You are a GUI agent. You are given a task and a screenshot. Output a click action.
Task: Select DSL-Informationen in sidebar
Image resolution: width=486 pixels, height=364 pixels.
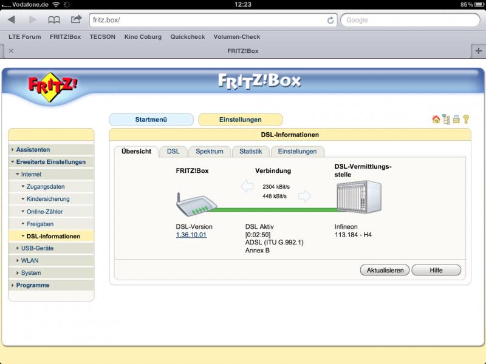click(52, 236)
